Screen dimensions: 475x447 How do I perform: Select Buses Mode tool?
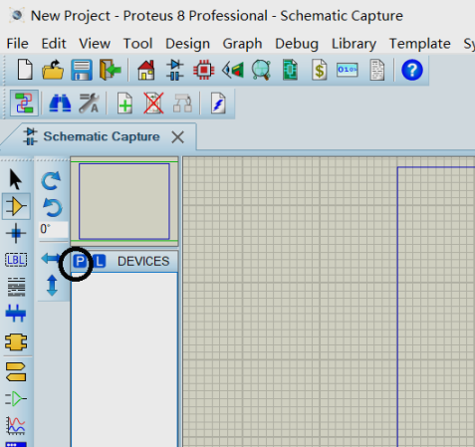pyautogui.click(x=16, y=314)
